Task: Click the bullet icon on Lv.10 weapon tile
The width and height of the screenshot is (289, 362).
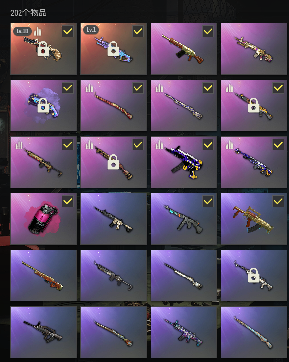Action: 38,31
